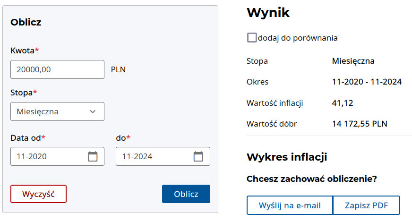Save the calculation with Zapisz PDF
Image resolution: width=412 pixels, height=222 pixels.
366,205
